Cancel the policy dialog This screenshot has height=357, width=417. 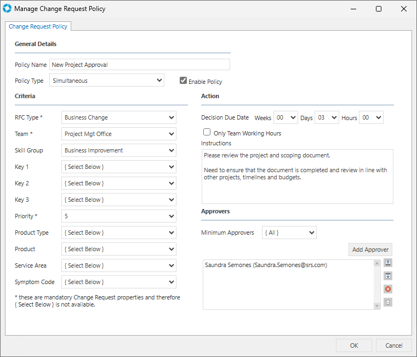(x=393, y=345)
